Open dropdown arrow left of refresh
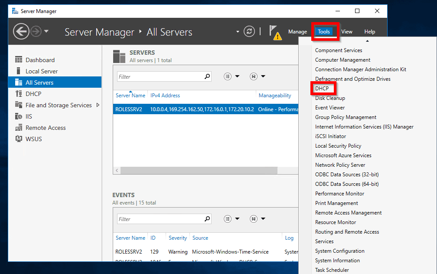 point(238,32)
